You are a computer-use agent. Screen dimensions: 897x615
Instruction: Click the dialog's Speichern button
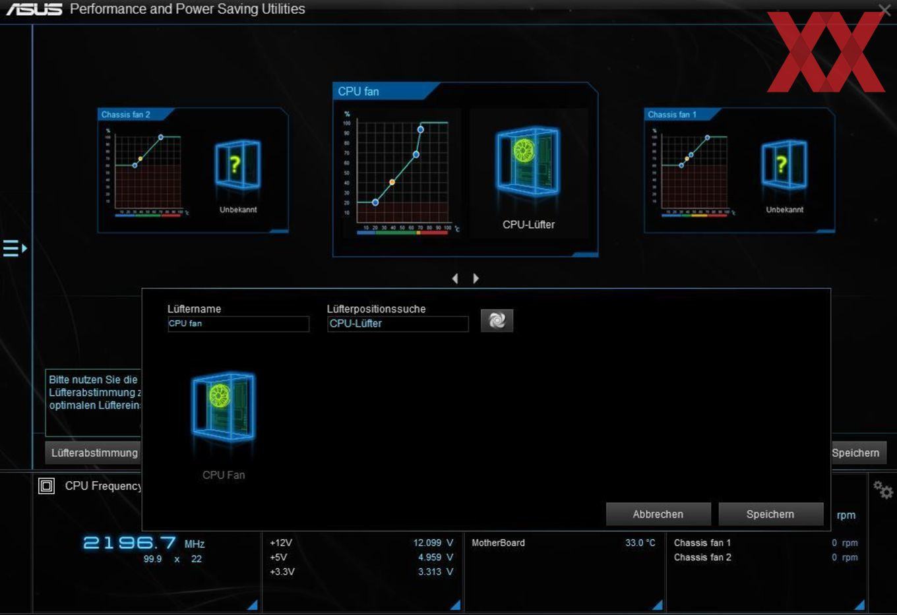point(770,514)
